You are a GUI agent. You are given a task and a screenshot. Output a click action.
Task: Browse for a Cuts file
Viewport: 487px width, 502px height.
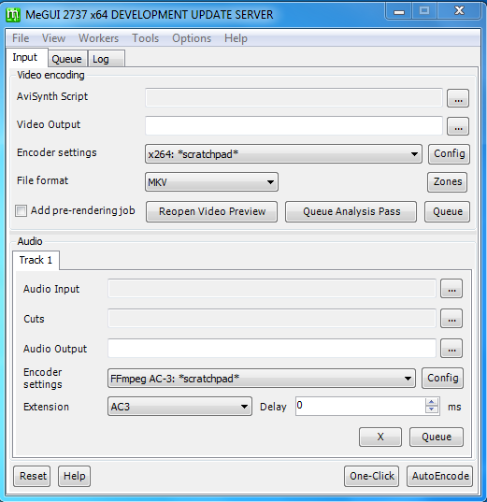point(451,319)
